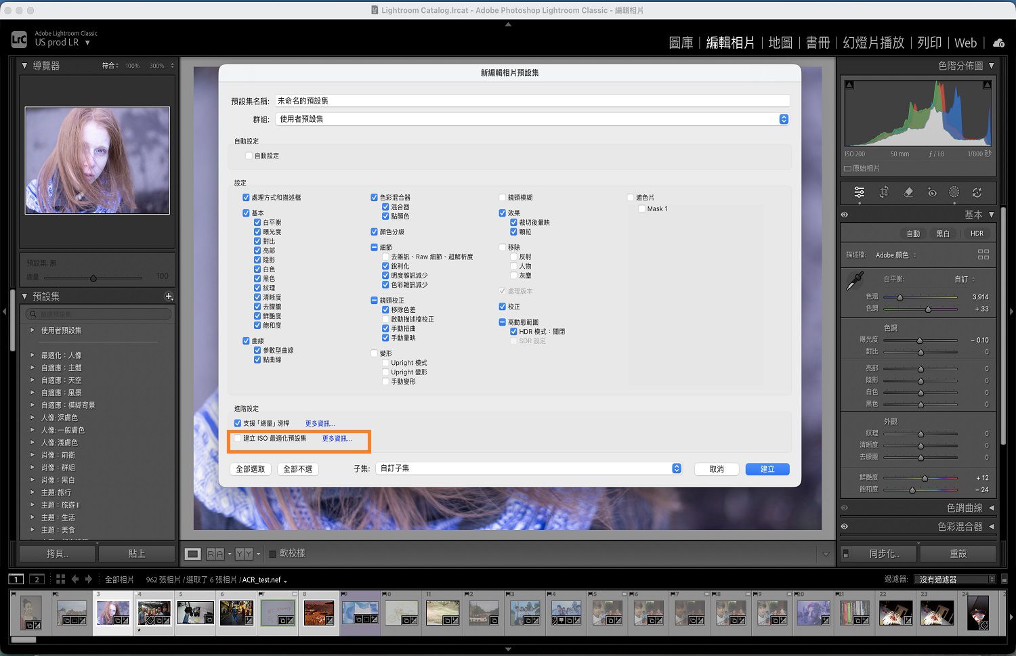Image resolution: width=1016 pixels, height=656 pixels.
Task: Uncheck the 顆粒 checkbox
Action: [513, 232]
